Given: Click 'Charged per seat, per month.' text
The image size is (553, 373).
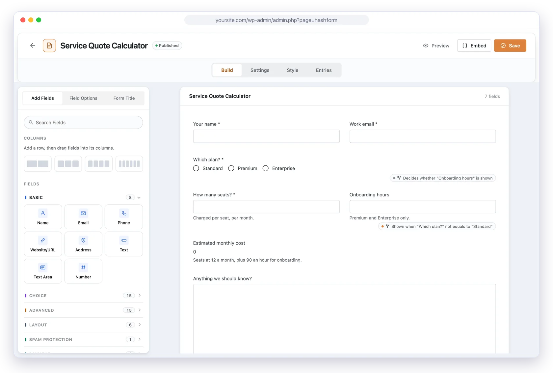Looking at the screenshot, I should (224, 218).
